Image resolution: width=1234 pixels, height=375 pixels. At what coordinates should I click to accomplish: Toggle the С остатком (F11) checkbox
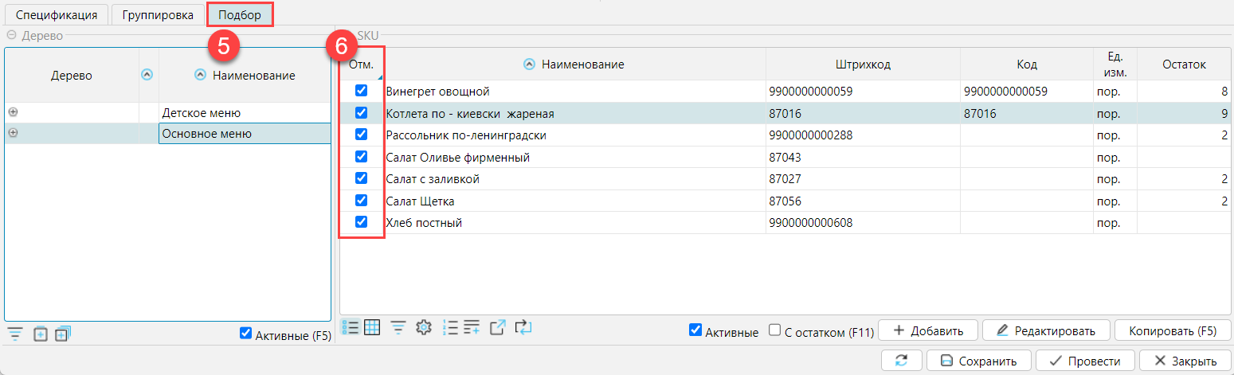pos(774,330)
